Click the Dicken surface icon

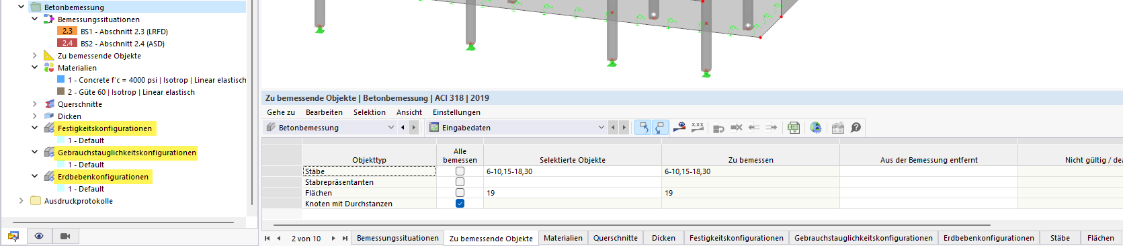[x=49, y=116]
